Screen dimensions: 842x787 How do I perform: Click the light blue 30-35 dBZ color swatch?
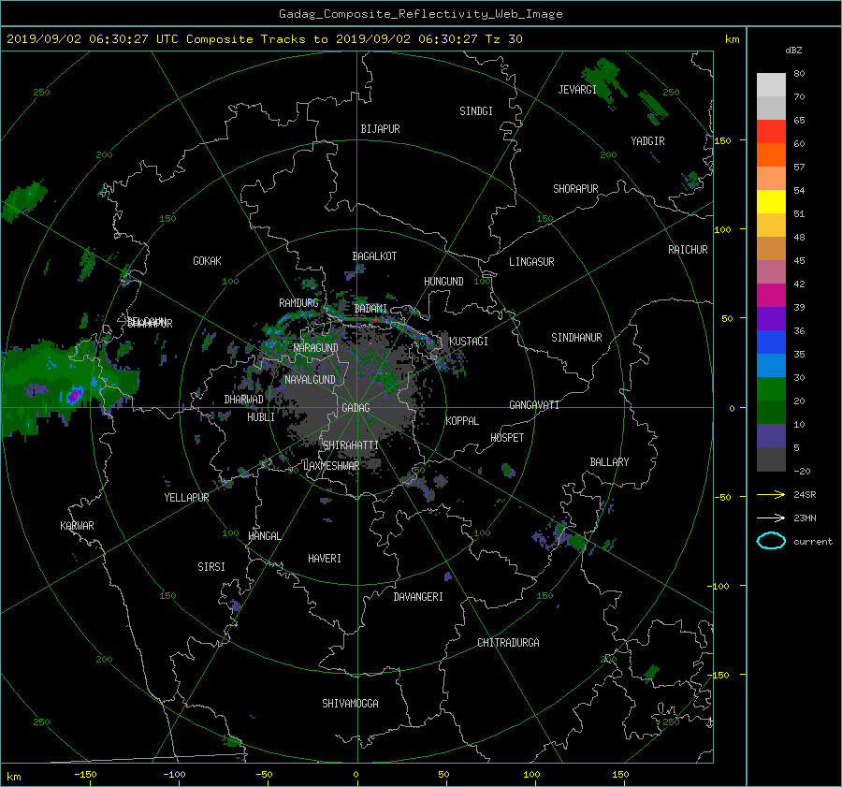pyautogui.click(x=771, y=366)
